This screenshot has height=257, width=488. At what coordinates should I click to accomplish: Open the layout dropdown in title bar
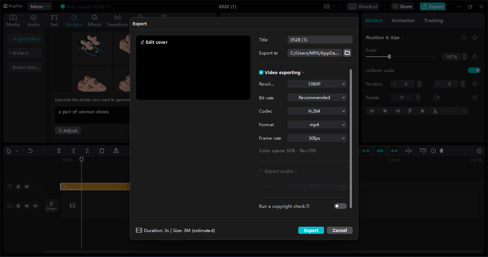[329, 6]
